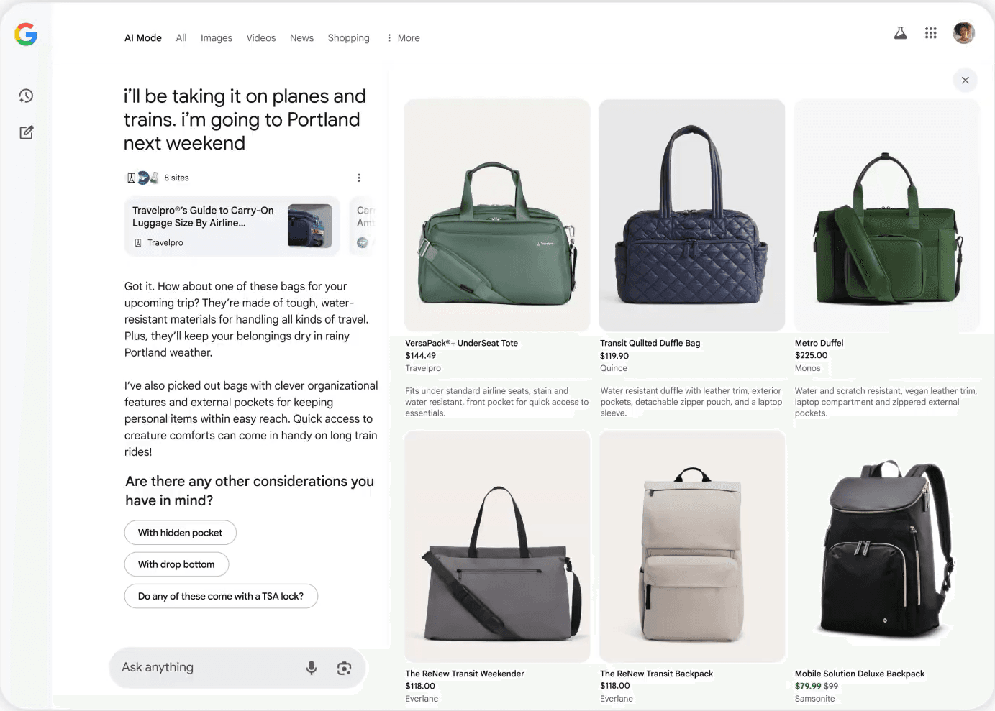995x711 pixels.
Task: Click the Google G logo
Action: click(x=26, y=33)
